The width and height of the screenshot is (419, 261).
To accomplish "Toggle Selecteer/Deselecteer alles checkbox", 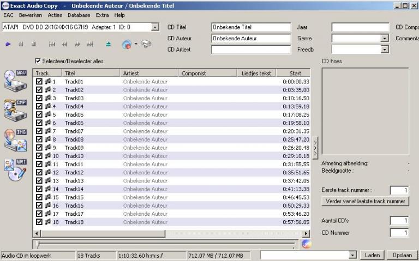I will (38, 61).
